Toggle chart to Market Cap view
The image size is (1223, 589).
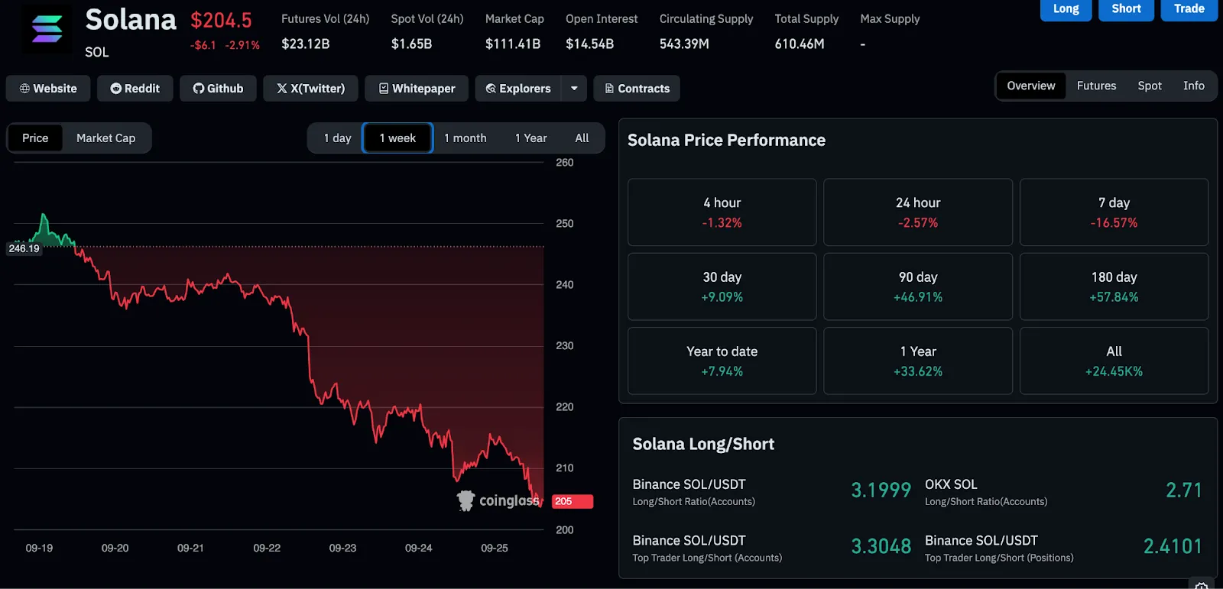coord(105,138)
